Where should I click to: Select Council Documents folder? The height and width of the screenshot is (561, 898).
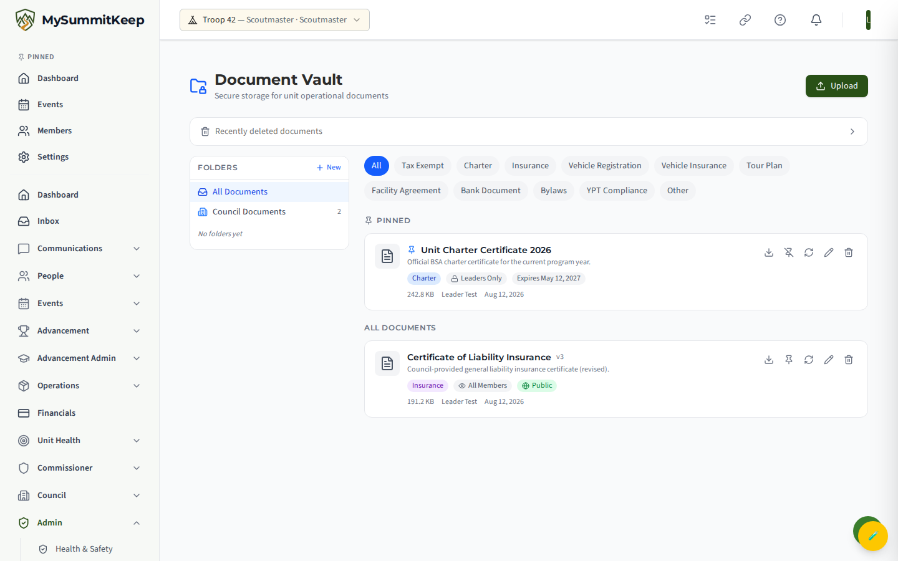269,211
